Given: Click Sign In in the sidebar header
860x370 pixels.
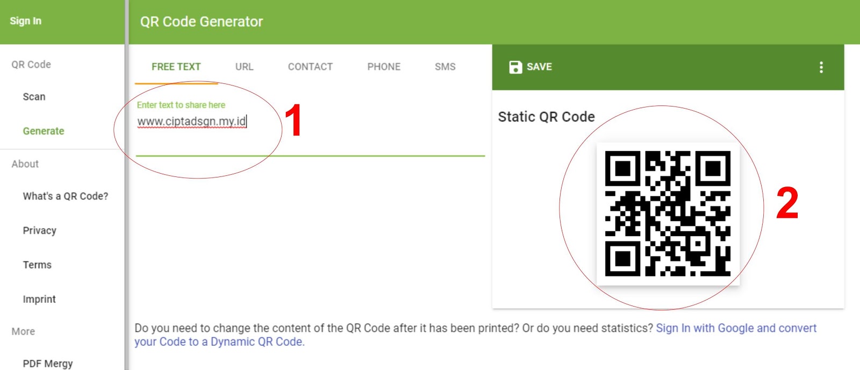Looking at the screenshot, I should click(x=25, y=21).
